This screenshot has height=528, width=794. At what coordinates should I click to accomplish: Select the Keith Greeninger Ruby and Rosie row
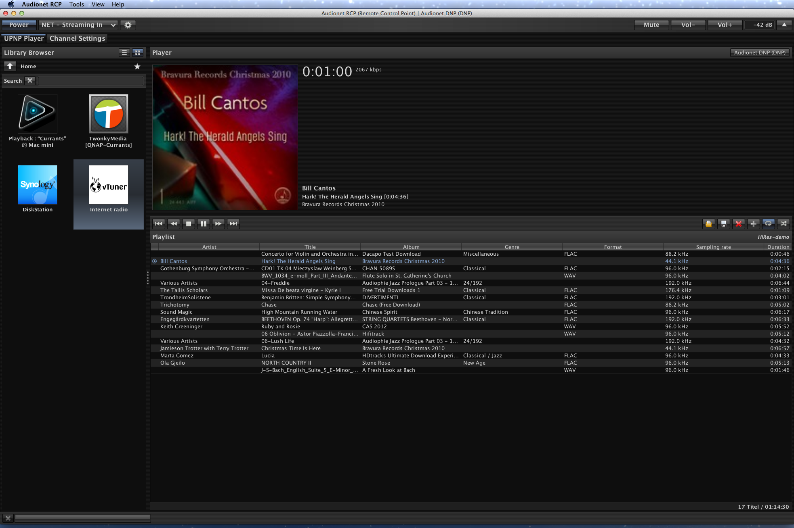tap(471, 327)
